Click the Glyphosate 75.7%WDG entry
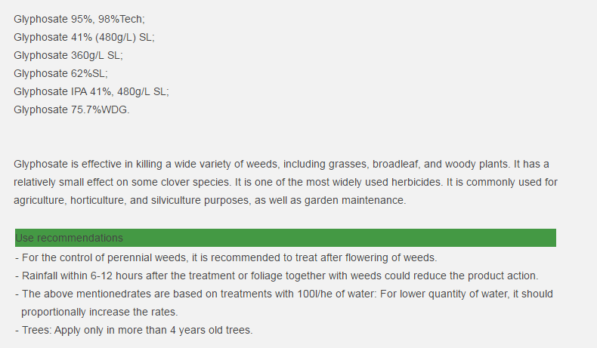 [72, 110]
